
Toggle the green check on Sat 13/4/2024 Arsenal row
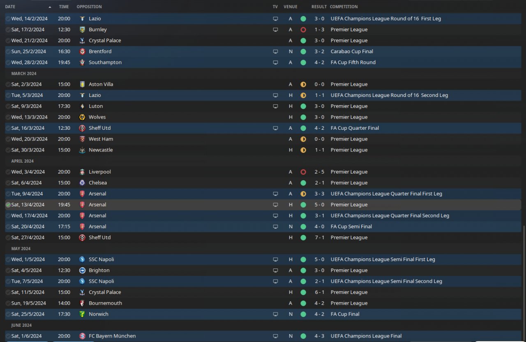8,204
